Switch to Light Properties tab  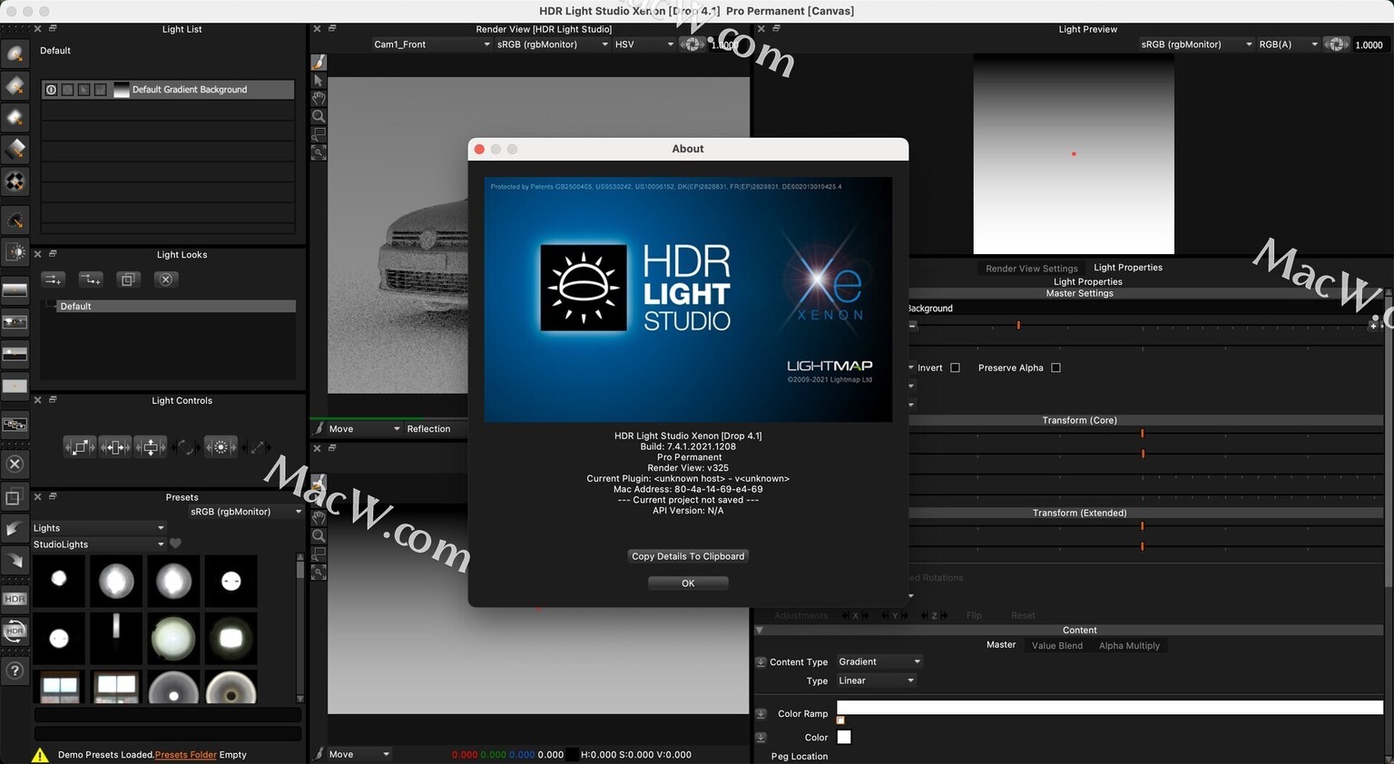[x=1128, y=268]
